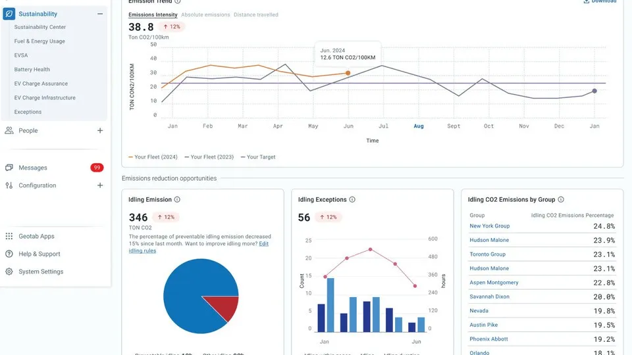This screenshot has height=355, width=632.
Task: Click the System Settings gear icon
Action: 9,272
